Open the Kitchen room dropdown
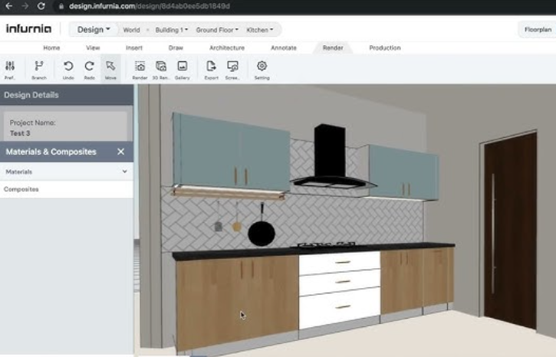556x357 pixels. [x=260, y=30]
